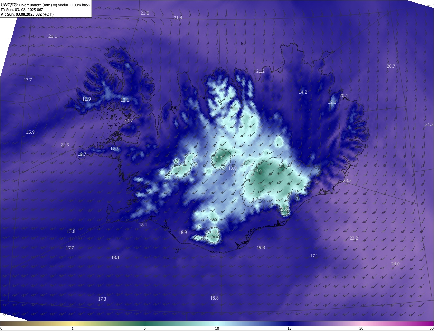This screenshot has width=434, height=331.
Task: Click the 20.1 value label
Action: (344, 95)
